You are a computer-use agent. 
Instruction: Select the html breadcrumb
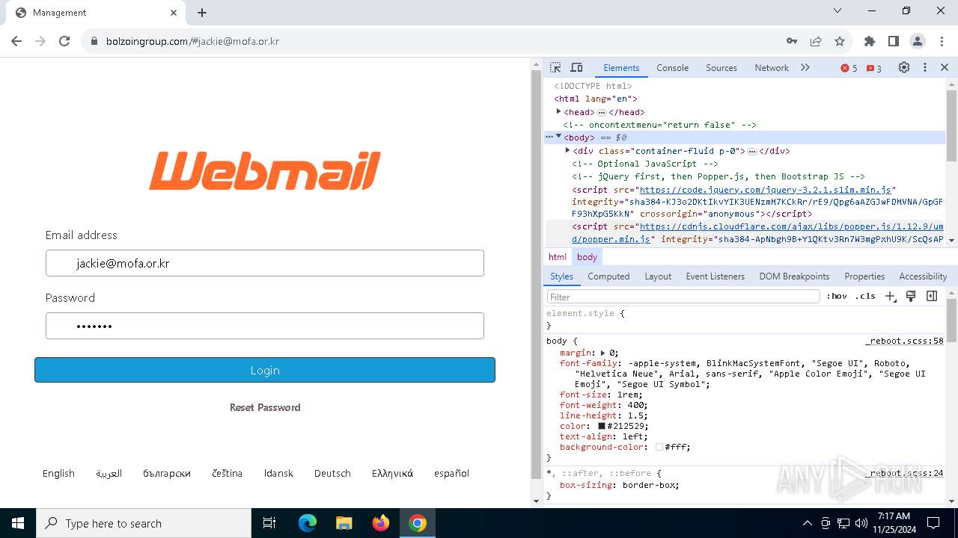(558, 256)
